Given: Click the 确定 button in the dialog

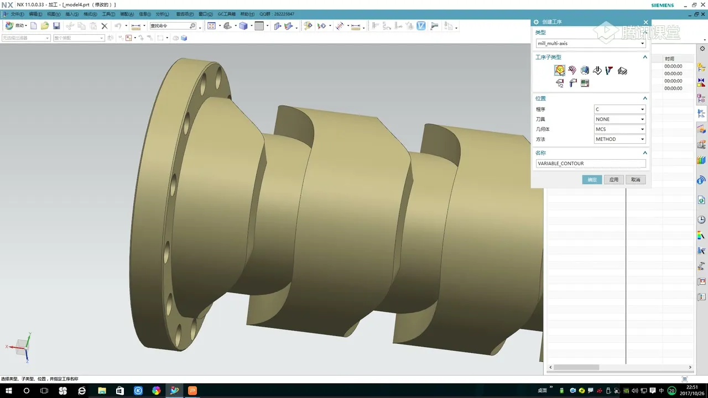Looking at the screenshot, I should [592, 180].
